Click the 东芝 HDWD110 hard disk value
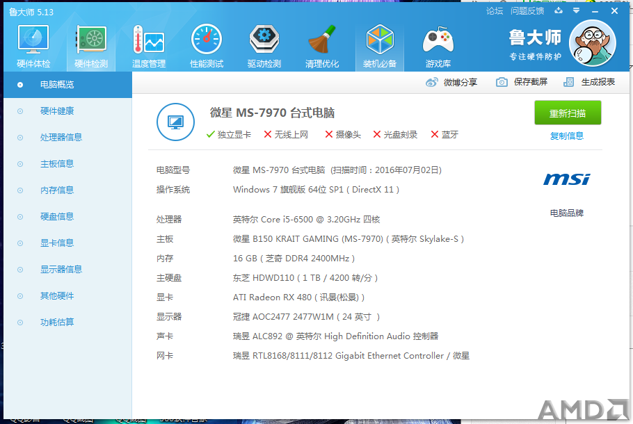633x424 pixels. point(305,278)
